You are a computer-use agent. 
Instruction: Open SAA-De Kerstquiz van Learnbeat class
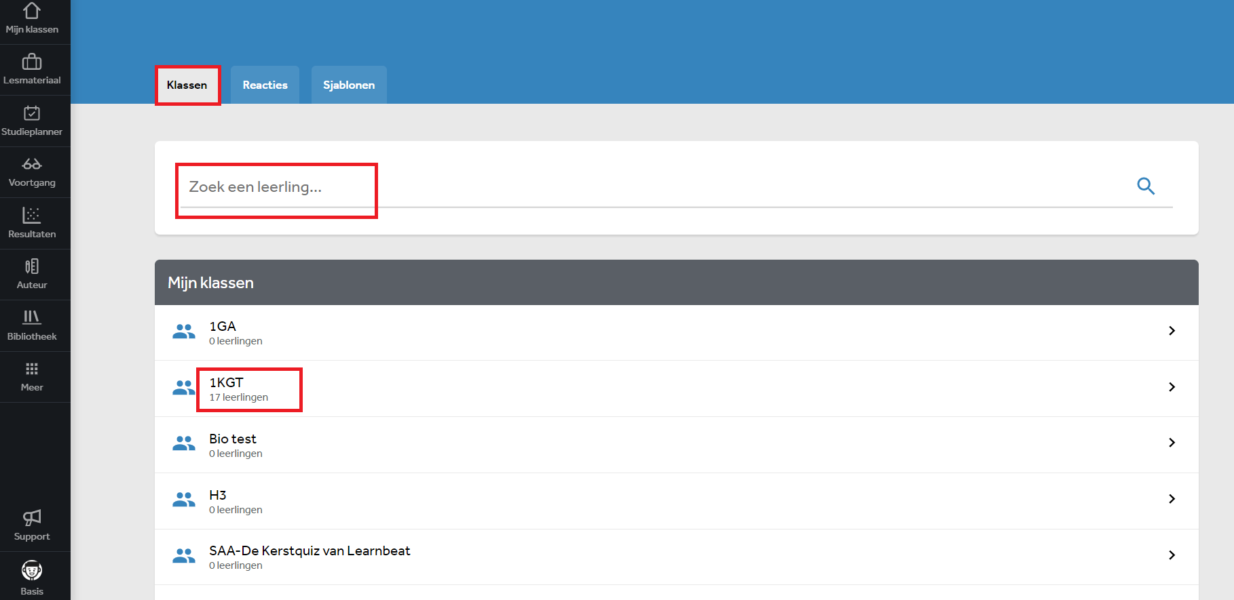(310, 551)
